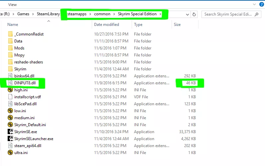The width and height of the screenshot is (265, 166).
Task: Select the Mods folder icon
Action: 10,48
